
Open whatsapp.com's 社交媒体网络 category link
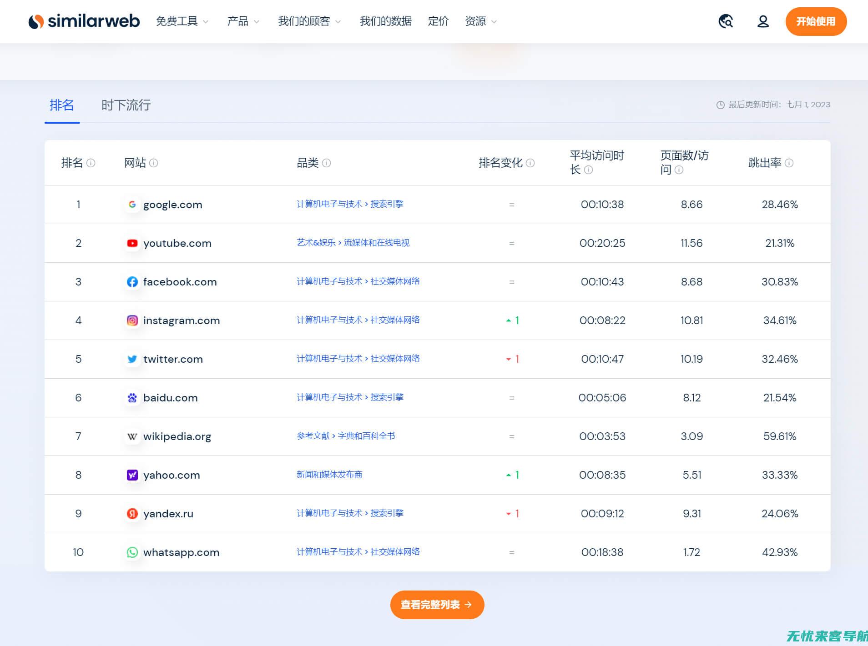tap(358, 552)
